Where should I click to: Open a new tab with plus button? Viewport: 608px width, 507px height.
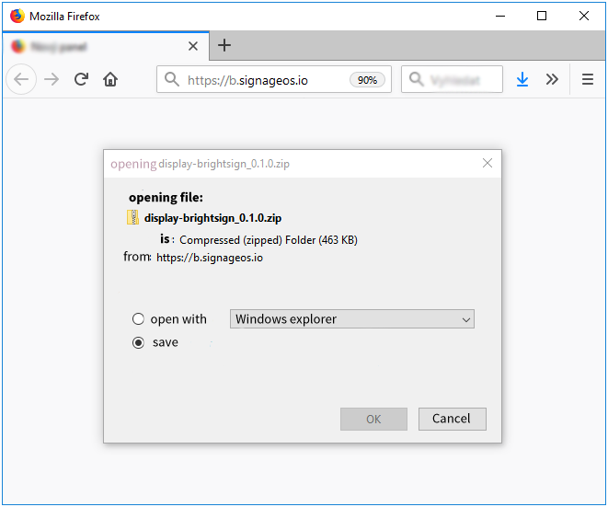[x=224, y=45]
